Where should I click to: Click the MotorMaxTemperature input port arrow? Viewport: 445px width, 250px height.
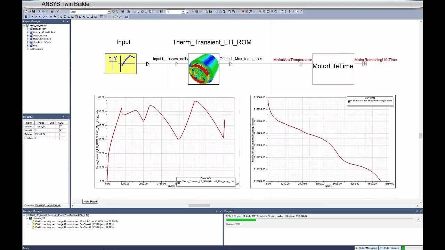(301, 64)
